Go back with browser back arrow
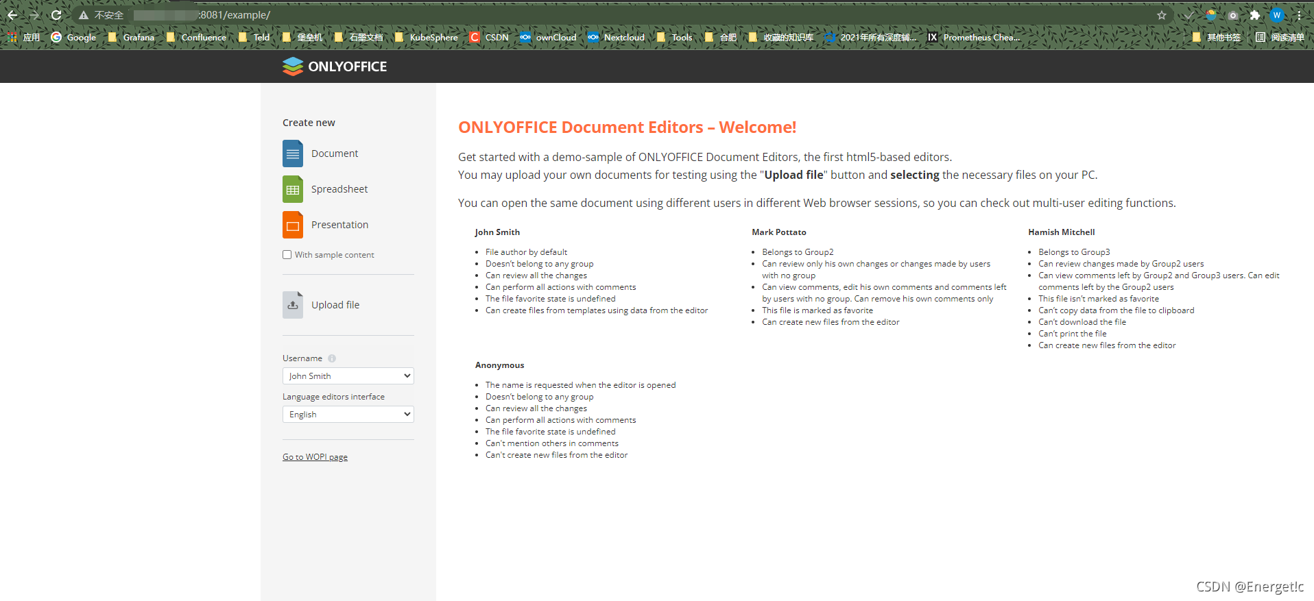The image size is (1314, 601). (x=12, y=15)
